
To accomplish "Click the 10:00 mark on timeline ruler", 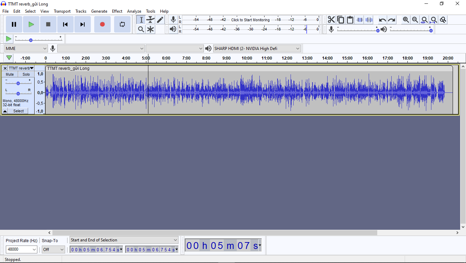I will coord(247,58).
